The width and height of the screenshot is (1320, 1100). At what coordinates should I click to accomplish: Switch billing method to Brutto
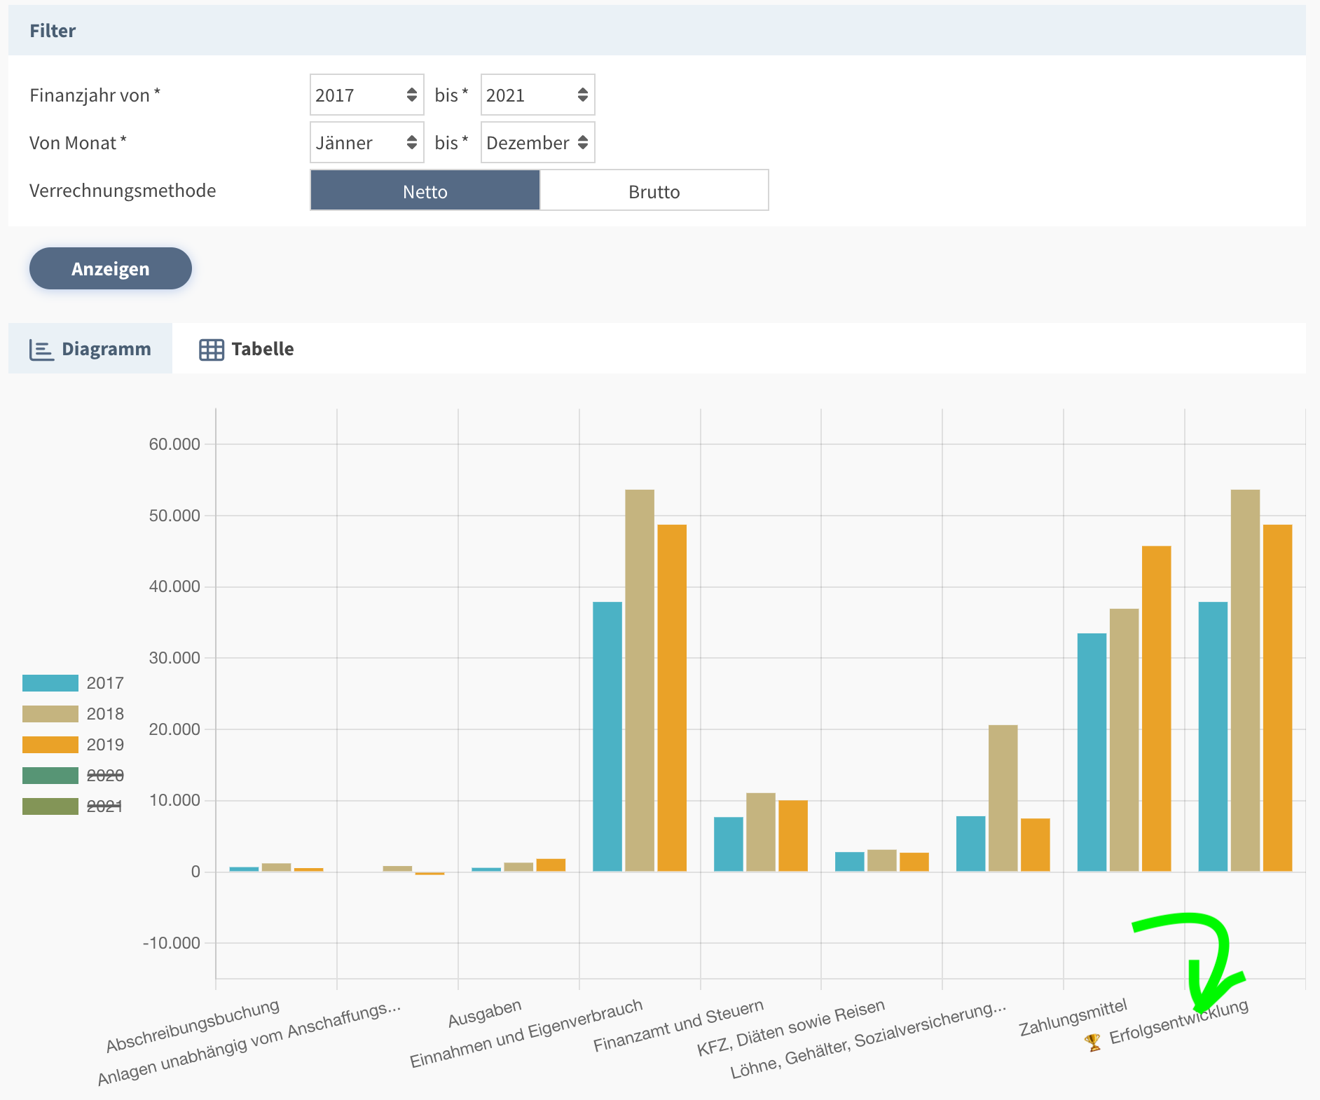[x=654, y=191]
